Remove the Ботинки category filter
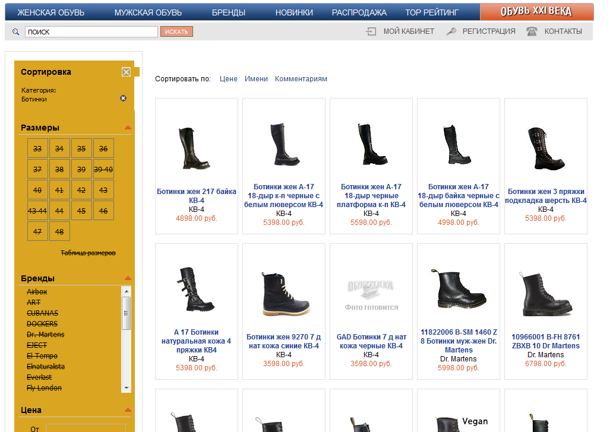 point(124,99)
